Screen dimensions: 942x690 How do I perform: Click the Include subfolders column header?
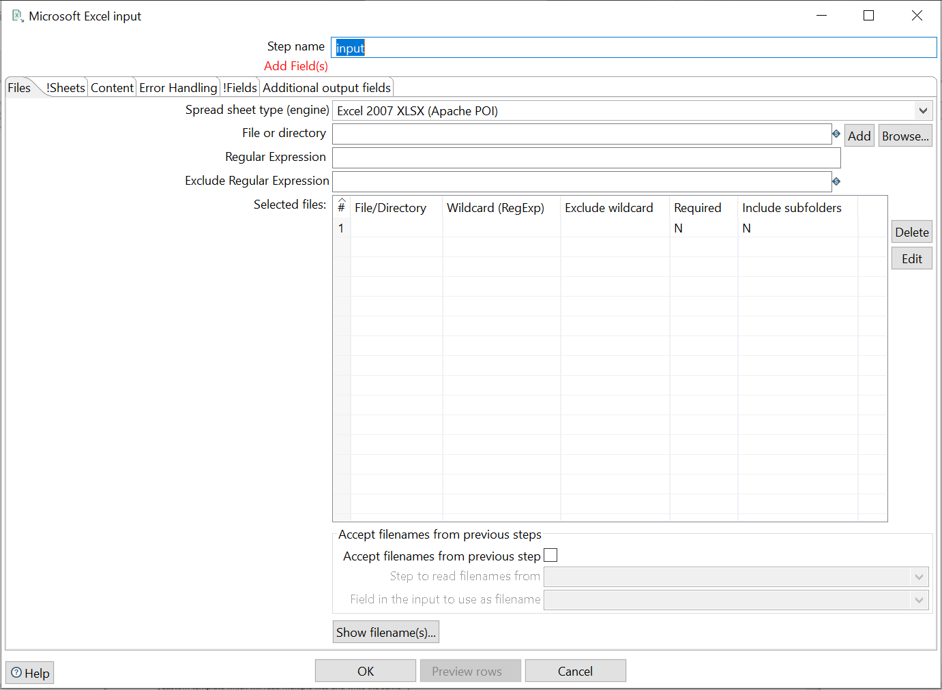[797, 208]
